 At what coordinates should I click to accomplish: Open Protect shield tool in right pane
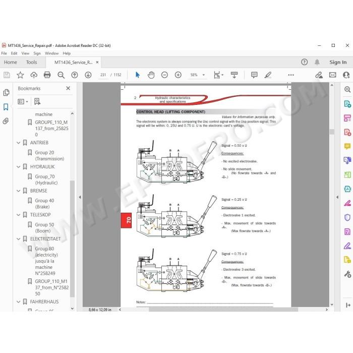pyautogui.click(x=347, y=217)
